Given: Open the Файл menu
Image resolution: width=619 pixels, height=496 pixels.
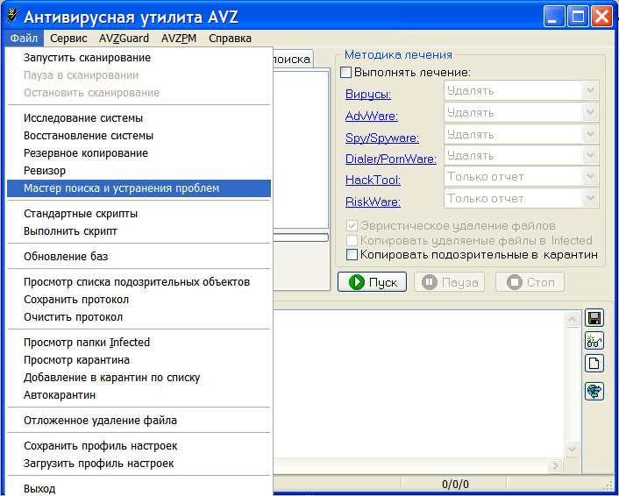Looking at the screenshot, I should pyautogui.click(x=24, y=39).
